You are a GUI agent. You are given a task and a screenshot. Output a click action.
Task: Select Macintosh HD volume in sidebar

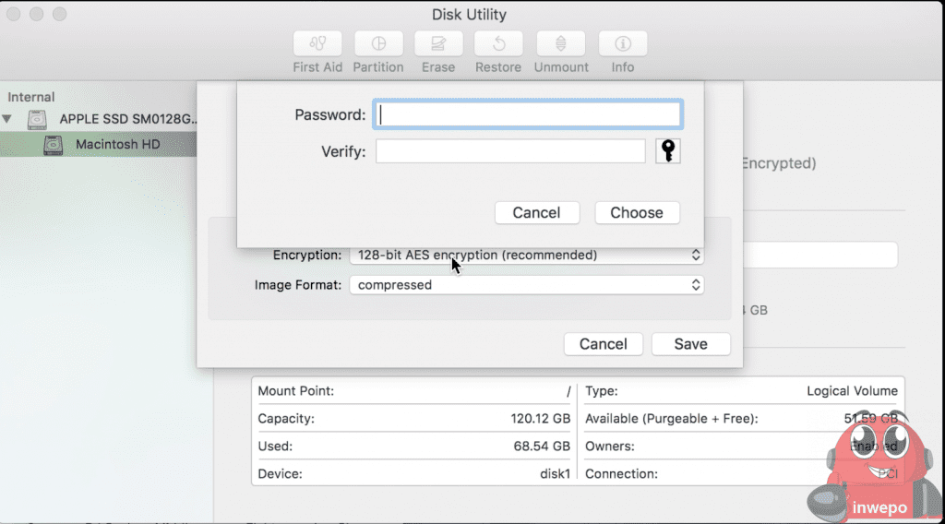(118, 145)
